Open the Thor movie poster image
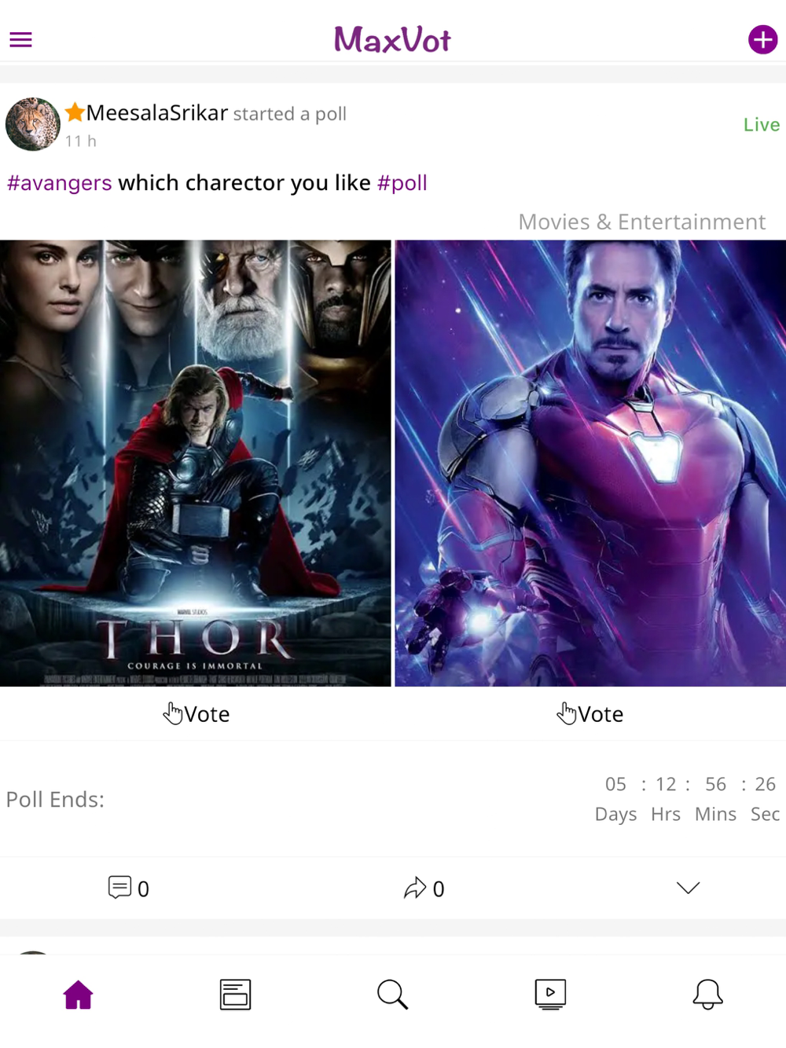786x1048 pixels. click(195, 464)
